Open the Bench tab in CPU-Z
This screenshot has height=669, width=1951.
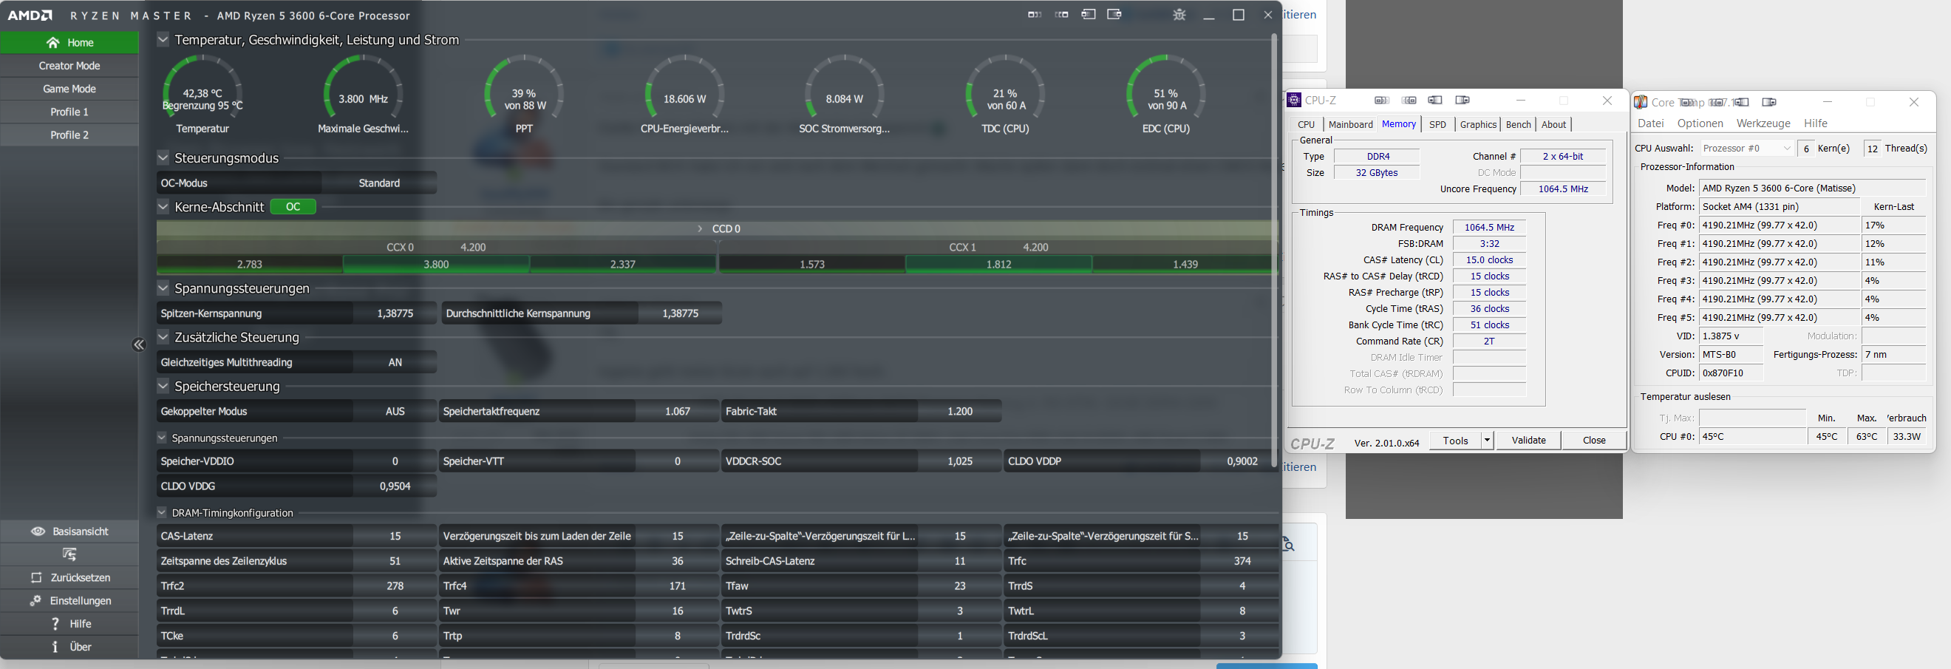1518,124
